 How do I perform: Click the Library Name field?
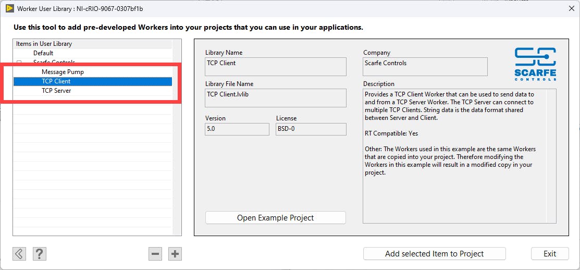click(x=276, y=67)
